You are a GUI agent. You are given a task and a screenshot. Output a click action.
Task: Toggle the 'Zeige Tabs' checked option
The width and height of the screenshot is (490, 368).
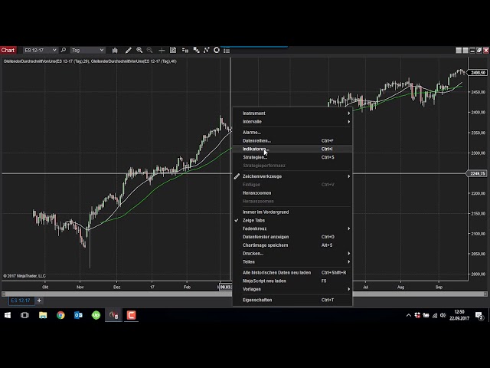254,220
